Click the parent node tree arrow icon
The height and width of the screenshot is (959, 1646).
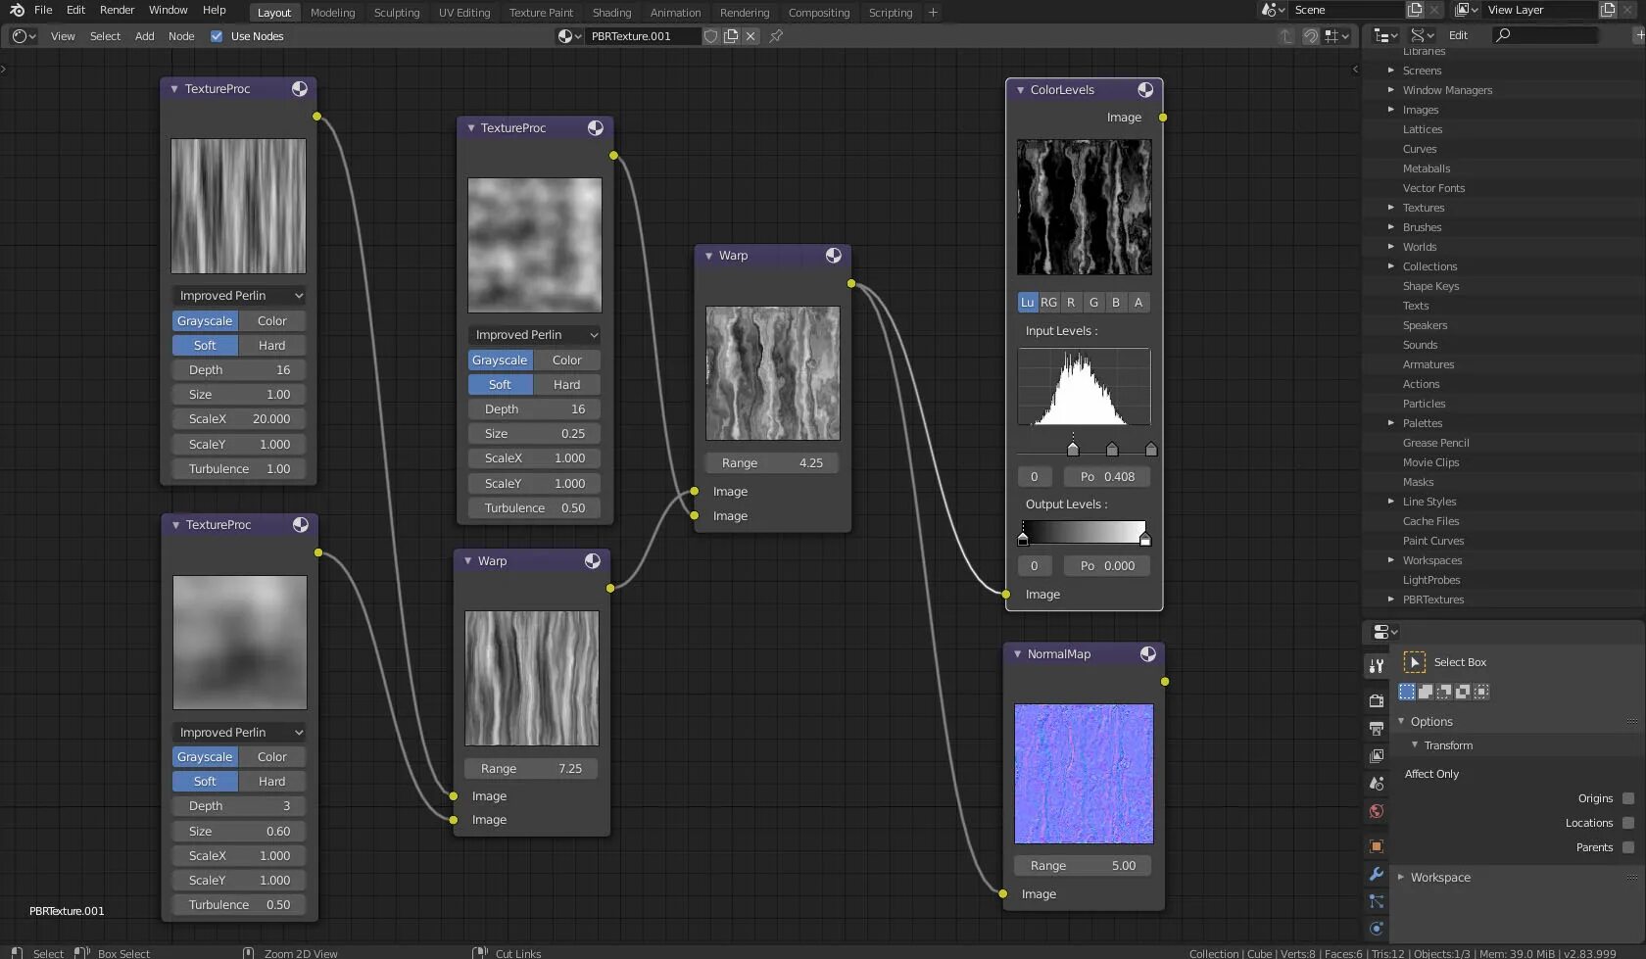1286,36
